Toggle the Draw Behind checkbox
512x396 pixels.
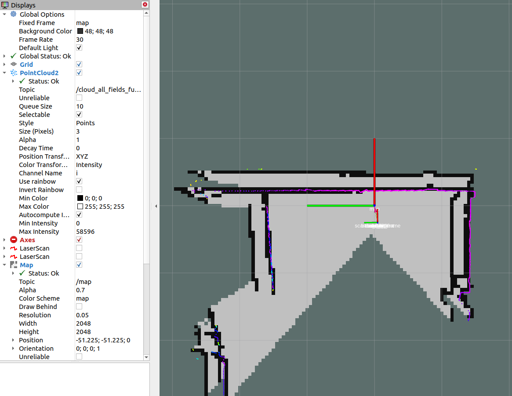click(x=79, y=307)
